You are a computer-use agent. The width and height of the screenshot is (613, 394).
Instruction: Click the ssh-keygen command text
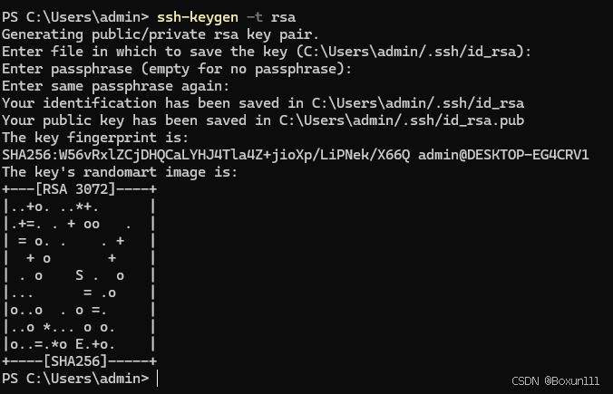pyautogui.click(x=198, y=17)
